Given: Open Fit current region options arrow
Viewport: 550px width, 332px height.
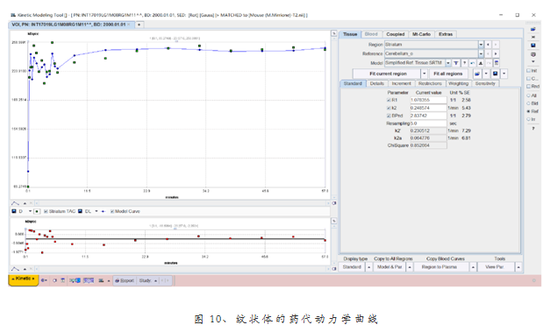Looking at the screenshot, I should click(424, 74).
